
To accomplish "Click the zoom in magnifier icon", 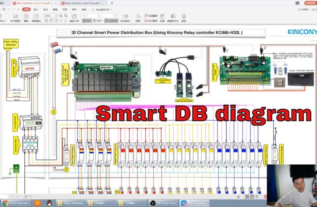I will [66, 16].
